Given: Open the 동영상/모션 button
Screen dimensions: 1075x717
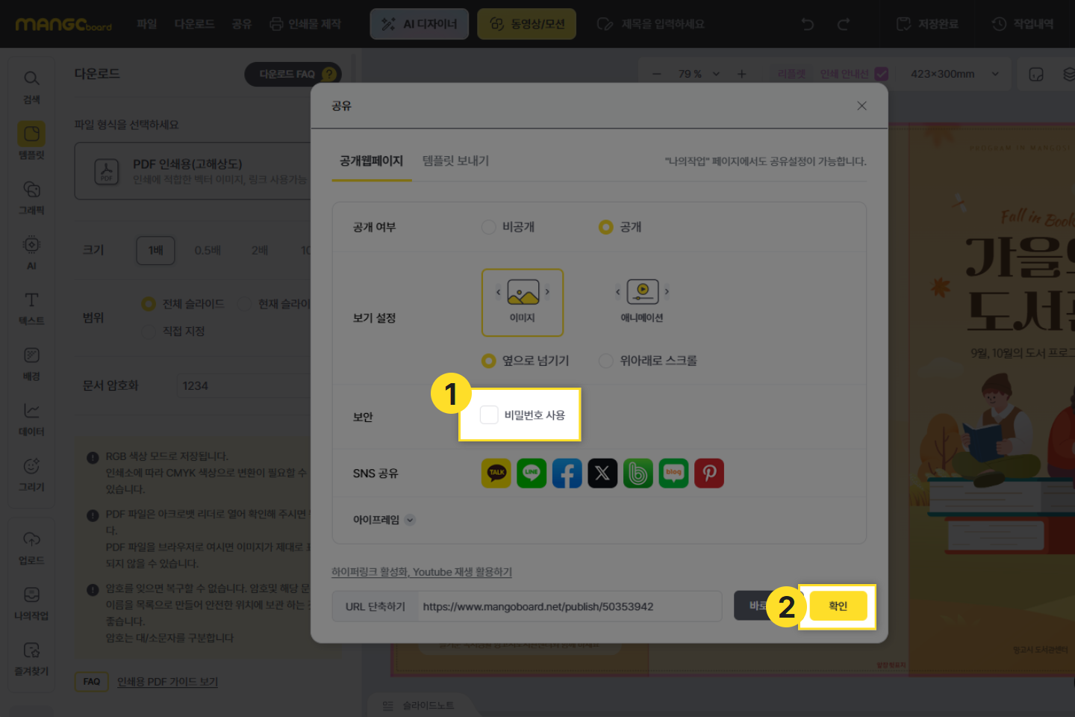Looking at the screenshot, I should coord(527,24).
